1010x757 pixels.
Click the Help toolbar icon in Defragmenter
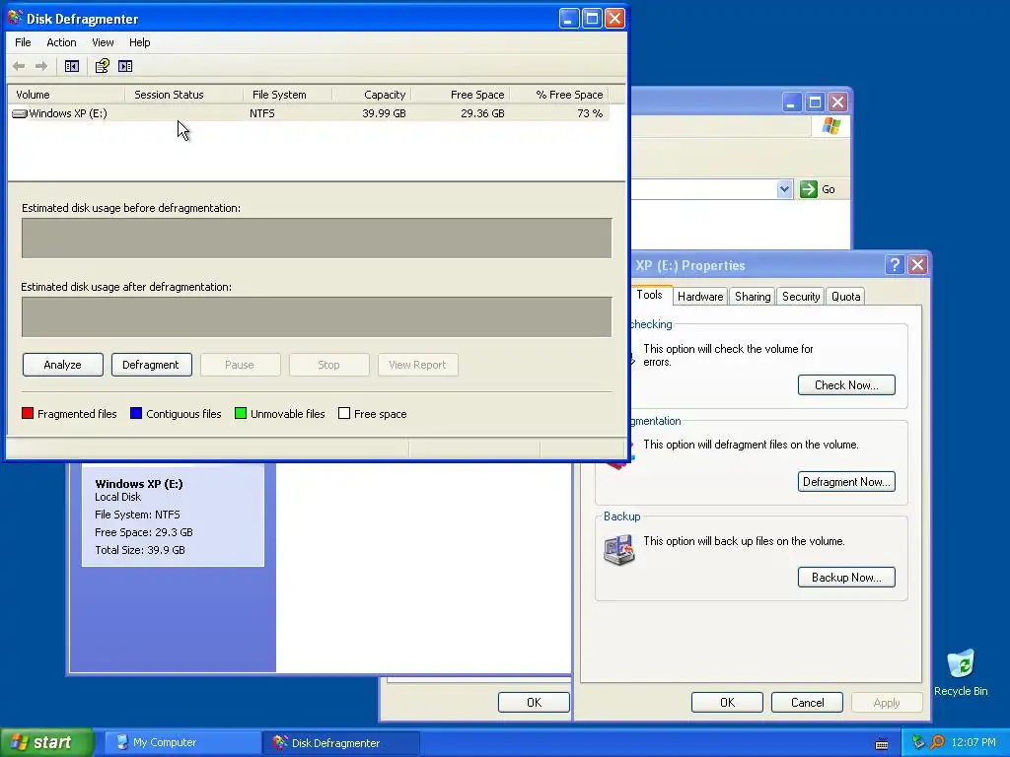pos(103,66)
